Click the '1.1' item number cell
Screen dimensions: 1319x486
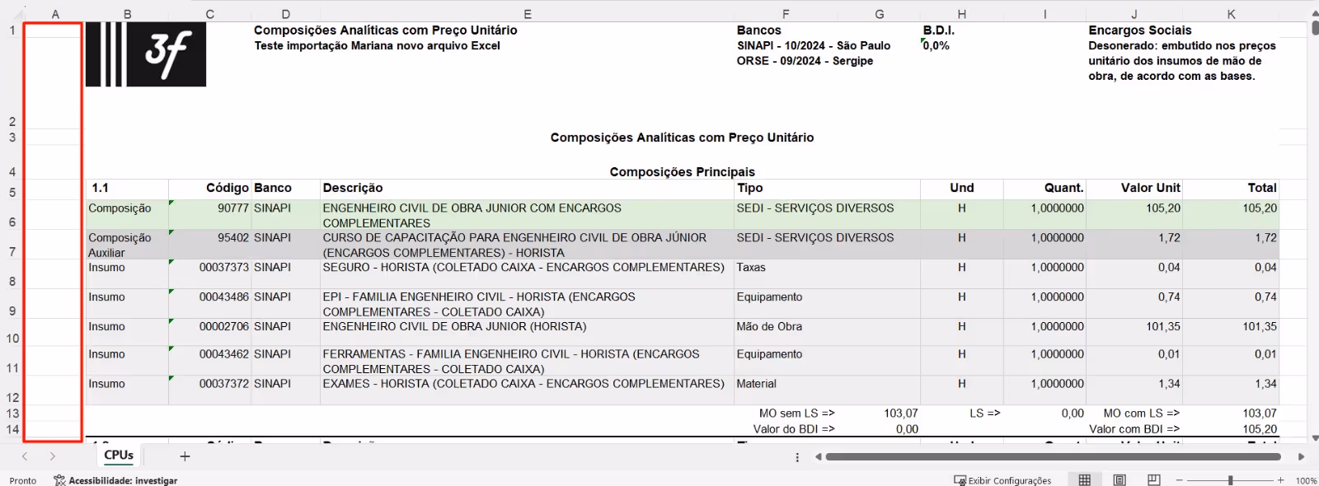(128, 189)
